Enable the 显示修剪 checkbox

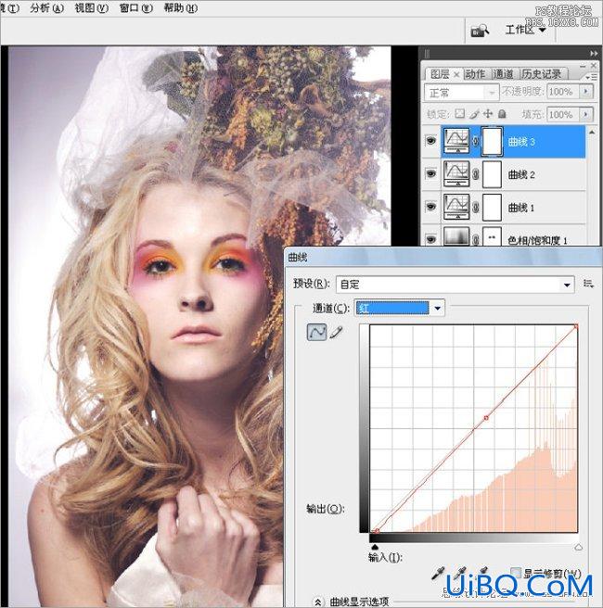pos(516,573)
